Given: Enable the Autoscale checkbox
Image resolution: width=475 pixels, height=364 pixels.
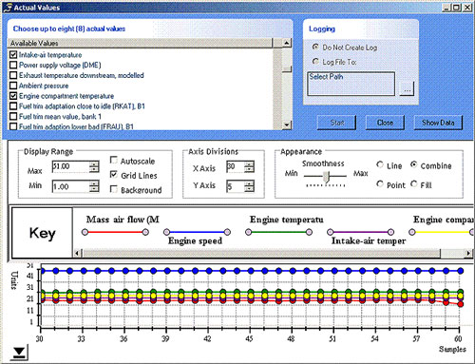Looking at the screenshot, I should point(114,161).
